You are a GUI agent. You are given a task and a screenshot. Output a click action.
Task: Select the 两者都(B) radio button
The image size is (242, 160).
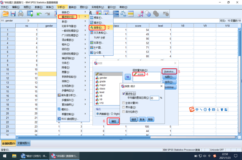click(97, 114)
